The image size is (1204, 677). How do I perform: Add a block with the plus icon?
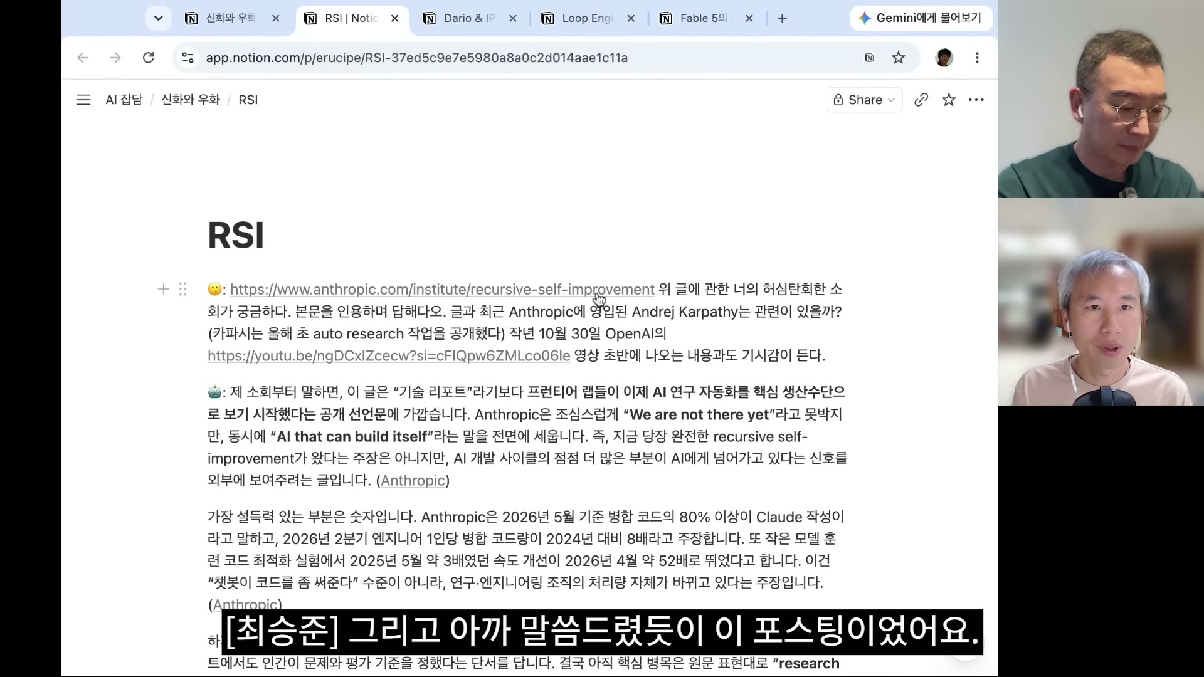click(164, 289)
